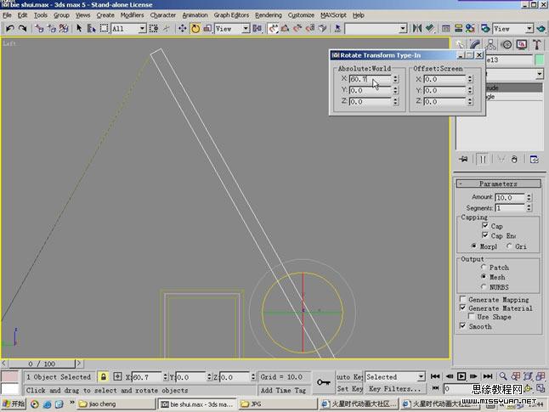Click the Redo arrow icon
This screenshot has width=549, height=412.
tap(22, 28)
